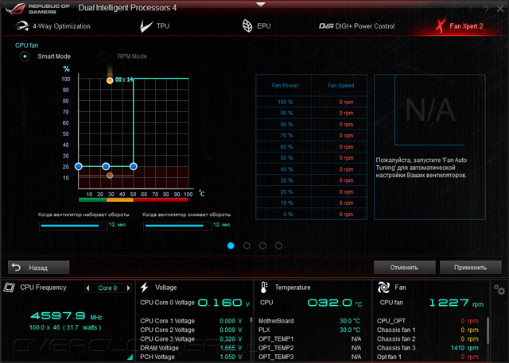Expand the top center dropdown arrow
Screen dimensions: 509x363
pyautogui.click(x=261, y=5)
